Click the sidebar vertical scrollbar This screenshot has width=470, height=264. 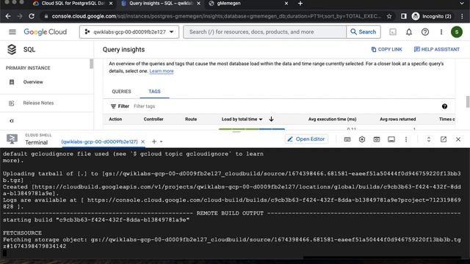click(91, 64)
